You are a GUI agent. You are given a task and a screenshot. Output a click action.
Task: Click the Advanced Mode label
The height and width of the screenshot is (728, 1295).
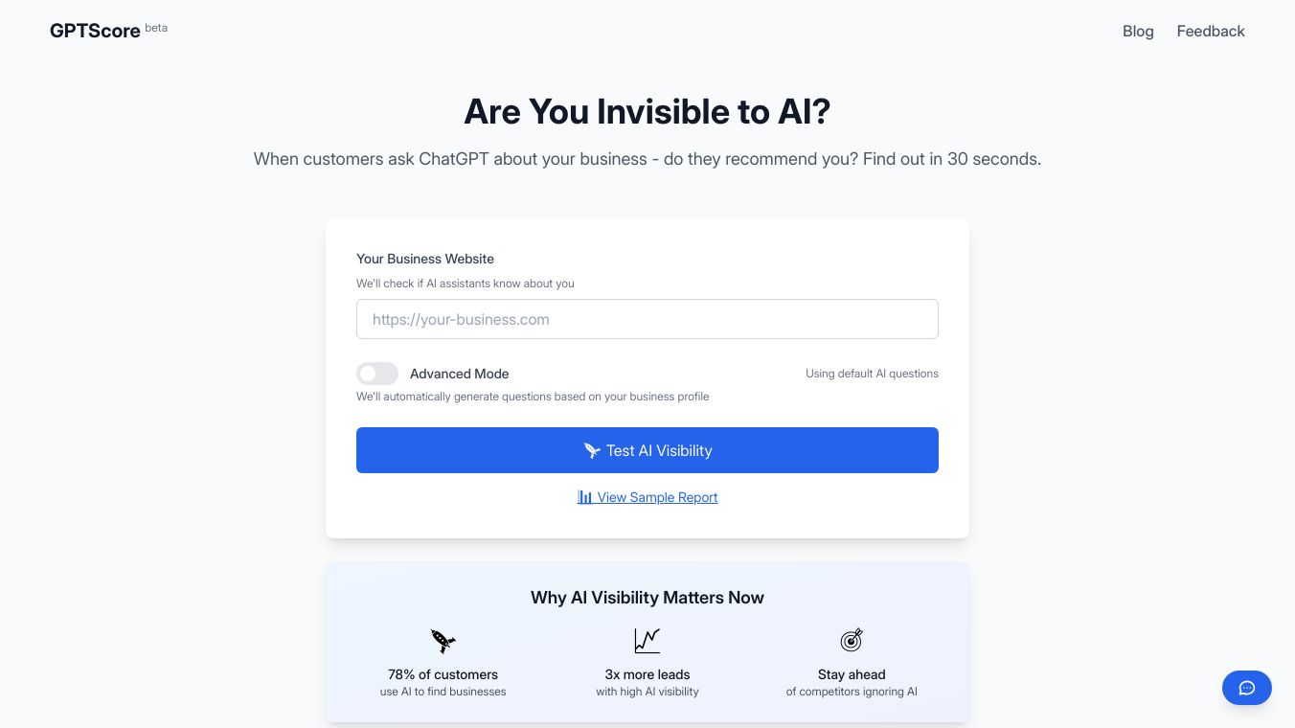coord(460,374)
